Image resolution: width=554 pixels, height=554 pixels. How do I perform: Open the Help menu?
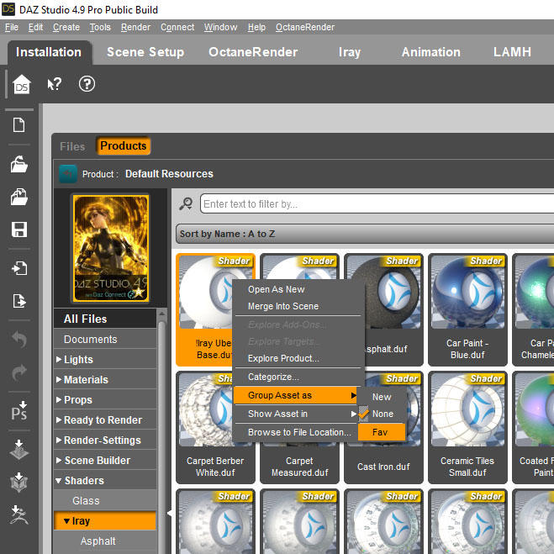[256, 27]
